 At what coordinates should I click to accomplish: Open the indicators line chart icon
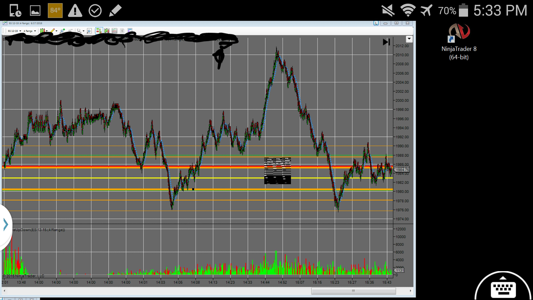(x=114, y=31)
